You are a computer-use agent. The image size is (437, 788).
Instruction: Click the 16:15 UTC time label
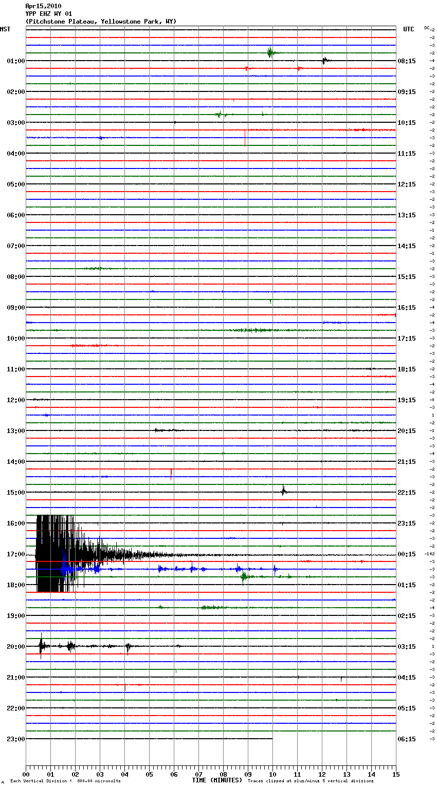tap(407, 308)
